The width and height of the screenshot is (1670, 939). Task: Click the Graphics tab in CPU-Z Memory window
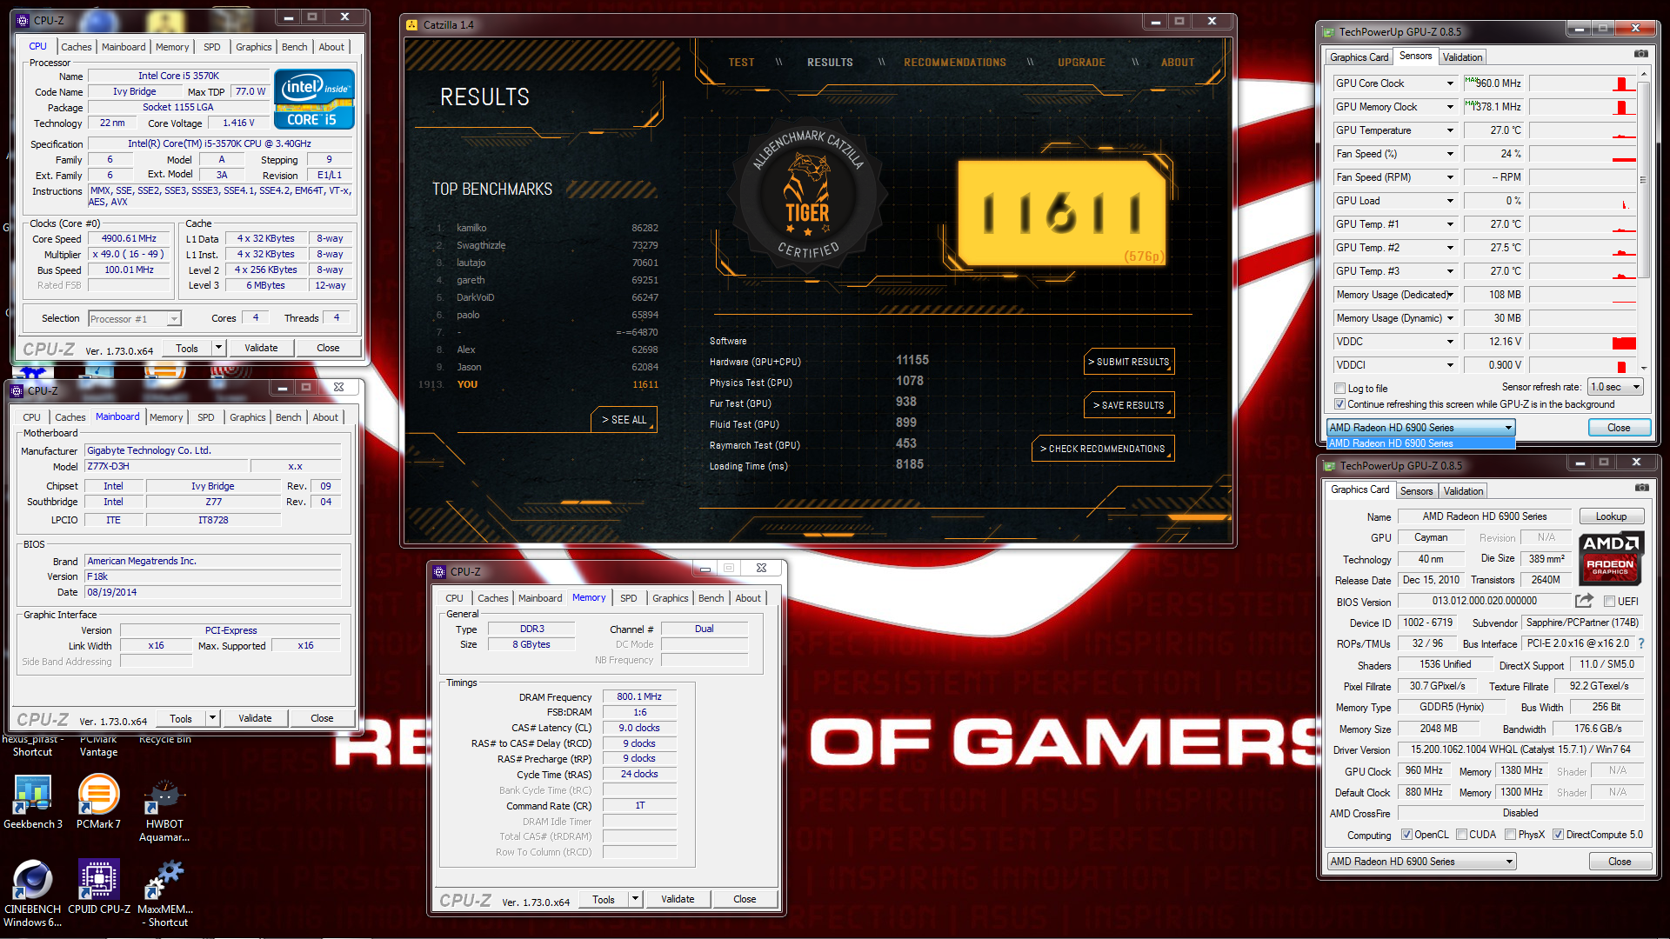[x=670, y=598]
